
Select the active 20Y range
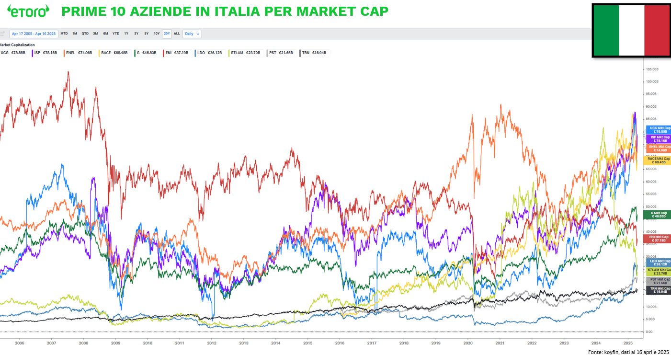tap(167, 34)
